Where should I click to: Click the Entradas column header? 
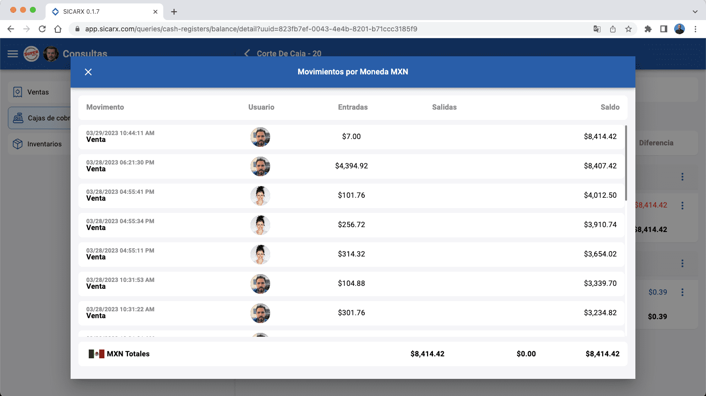(353, 107)
